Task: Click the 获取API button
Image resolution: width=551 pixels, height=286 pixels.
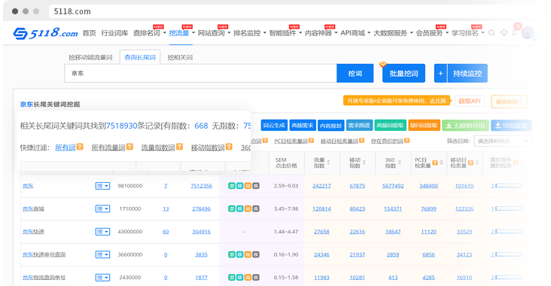Action: coord(470,101)
